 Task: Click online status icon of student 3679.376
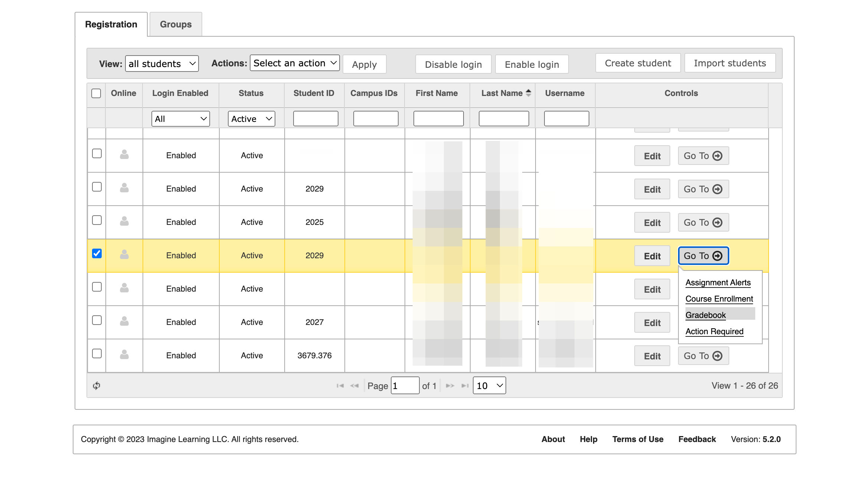124,355
